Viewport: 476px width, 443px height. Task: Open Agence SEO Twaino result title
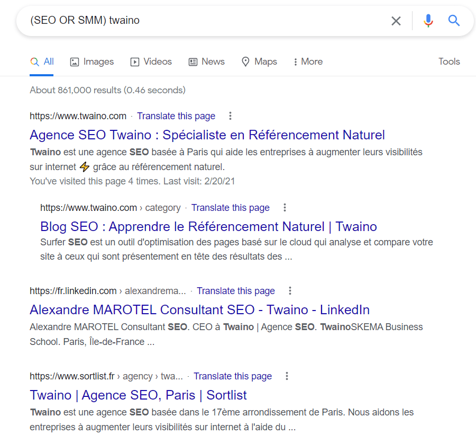[207, 135]
